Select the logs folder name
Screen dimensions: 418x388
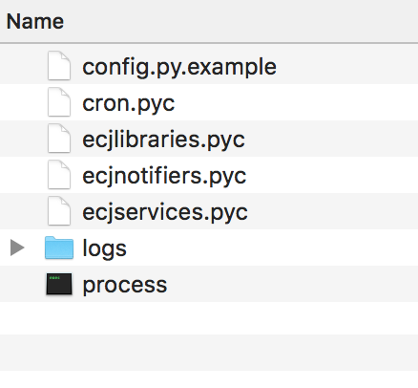point(104,248)
